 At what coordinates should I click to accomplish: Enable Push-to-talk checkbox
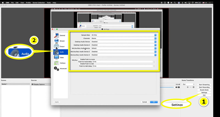(x=79, y=64)
